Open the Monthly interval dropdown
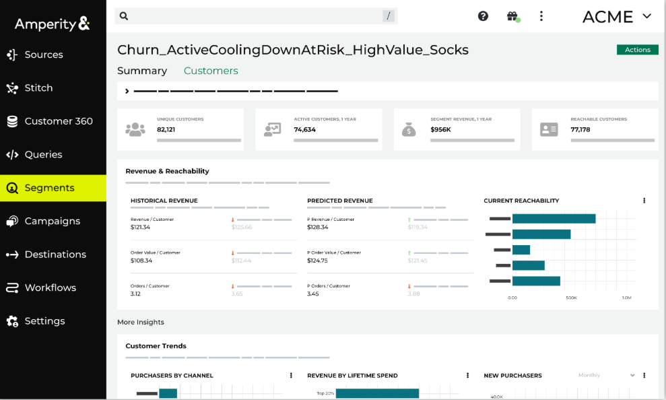 [606, 375]
